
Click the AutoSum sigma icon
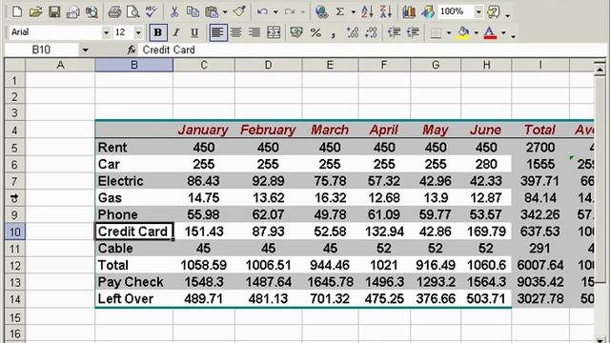(340, 12)
